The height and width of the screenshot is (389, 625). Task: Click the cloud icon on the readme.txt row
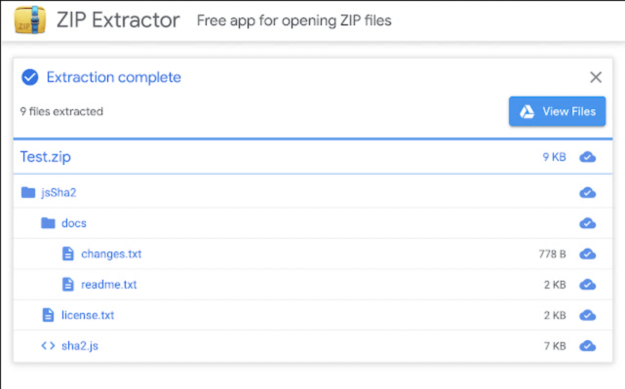click(587, 284)
